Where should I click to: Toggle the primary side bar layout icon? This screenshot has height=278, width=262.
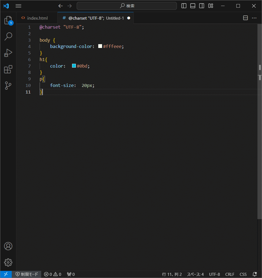(184, 6)
